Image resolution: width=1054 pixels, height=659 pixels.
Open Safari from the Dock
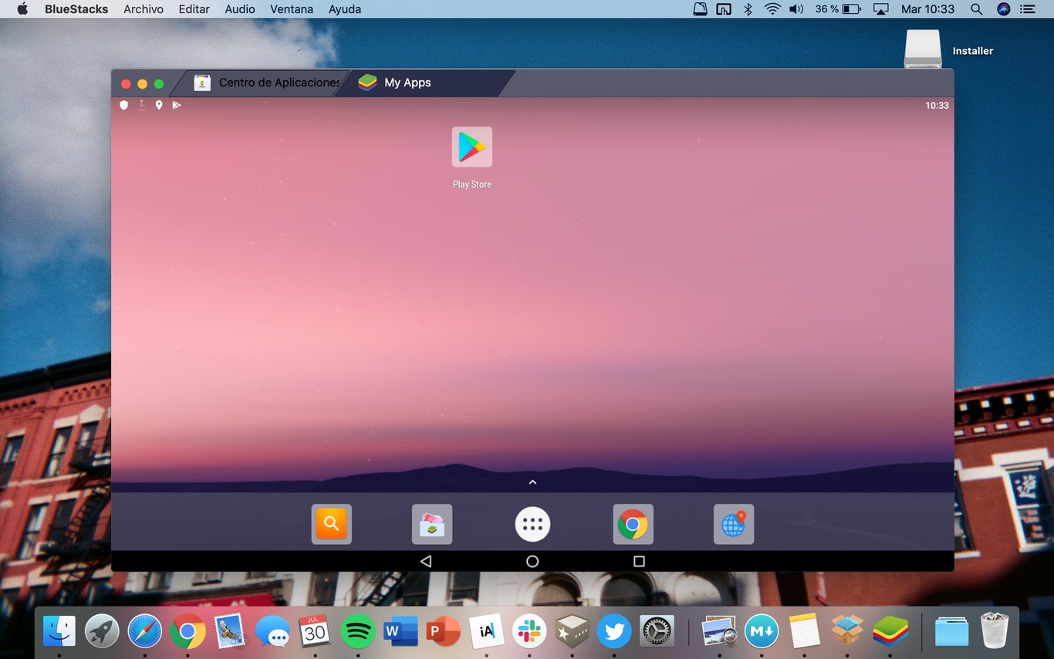click(145, 631)
